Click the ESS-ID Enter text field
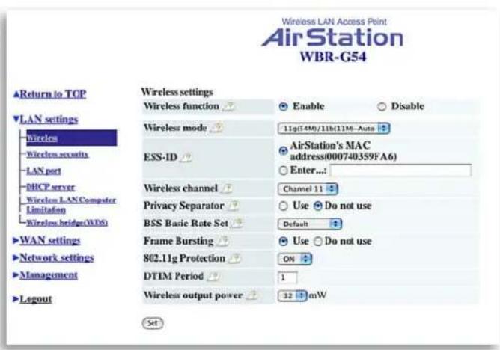Screen dimensions: 500x350 click(x=401, y=171)
